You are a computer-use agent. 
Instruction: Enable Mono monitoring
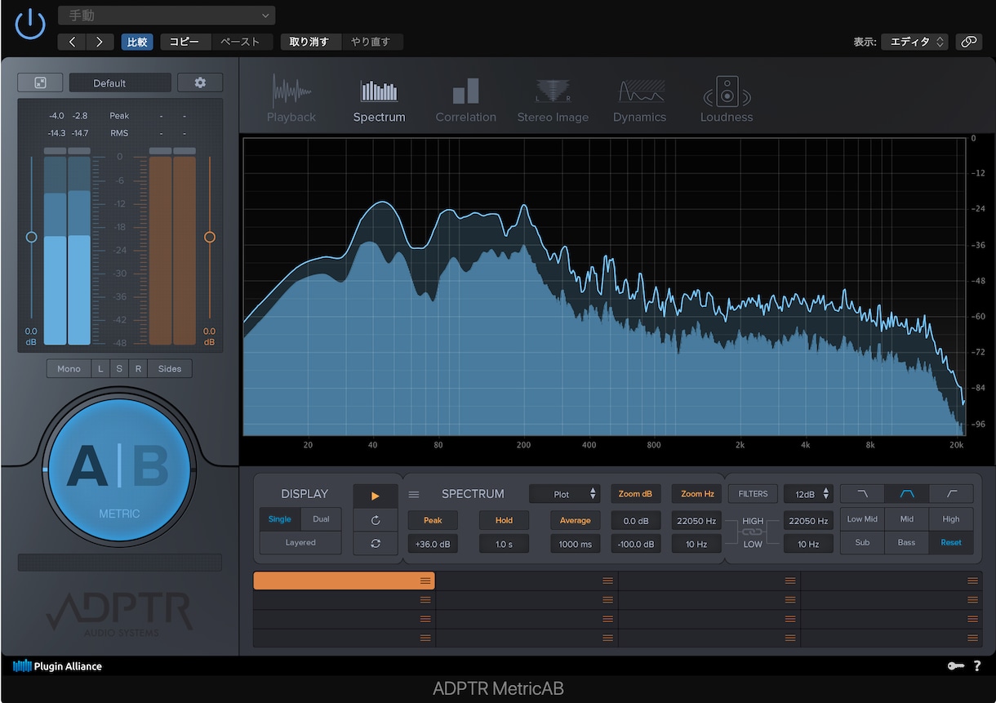69,368
